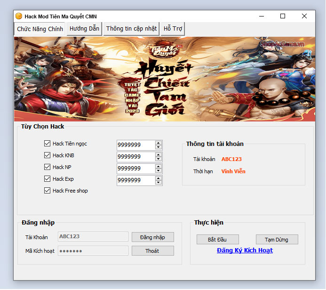This screenshot has height=290, width=326.
Task: Decrease the Hack Tiên ngọc value with down arrow
Action: click(159, 147)
